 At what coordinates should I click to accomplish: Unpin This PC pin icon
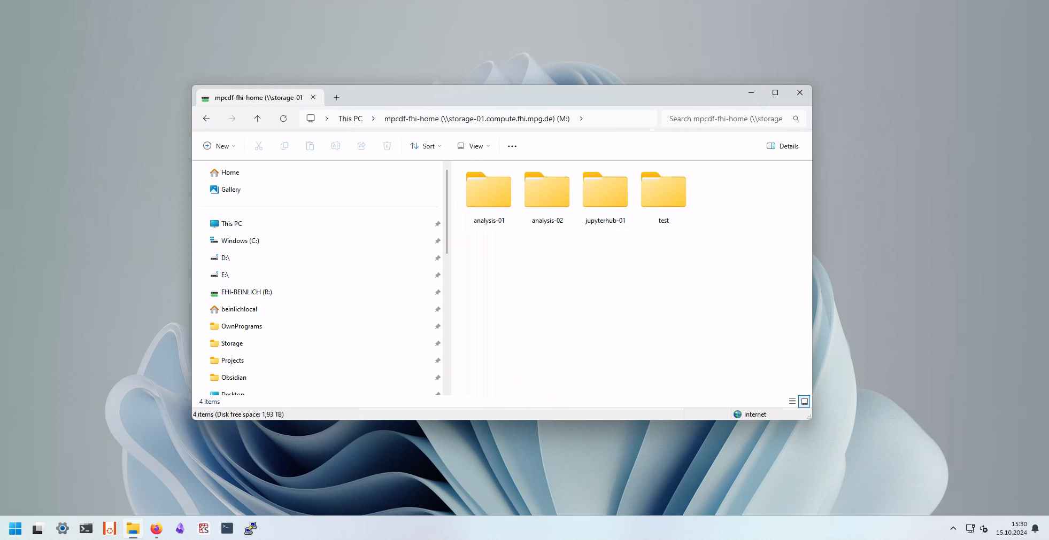437,224
